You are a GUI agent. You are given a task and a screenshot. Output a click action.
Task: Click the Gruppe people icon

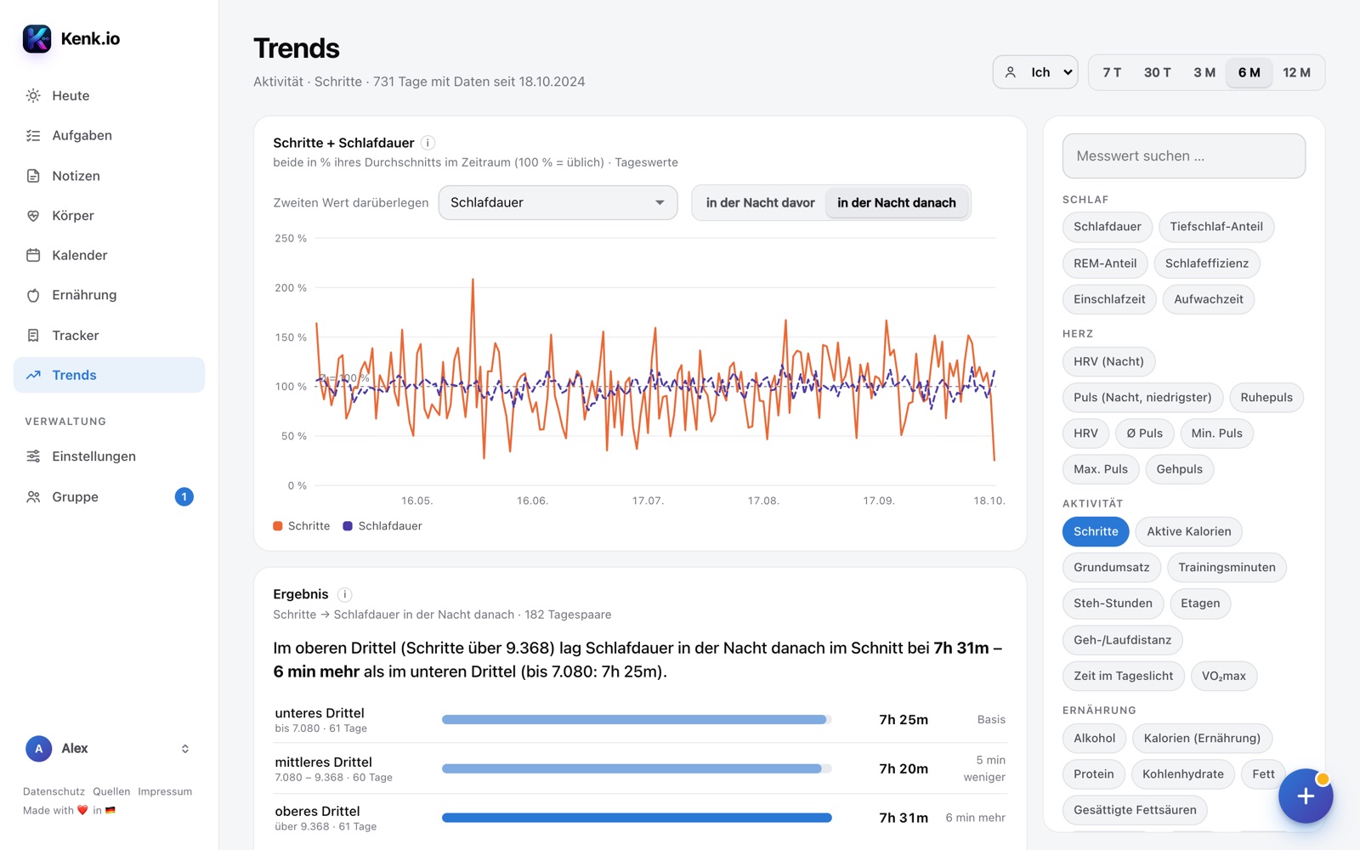tap(33, 496)
